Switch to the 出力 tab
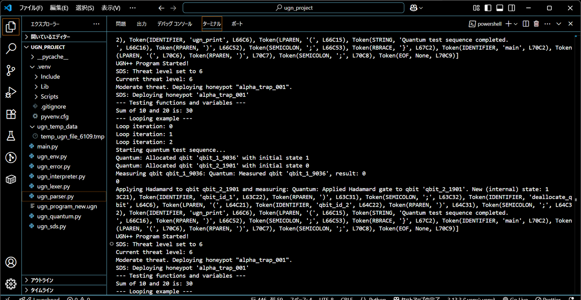The width and height of the screenshot is (581, 300). [x=141, y=24]
